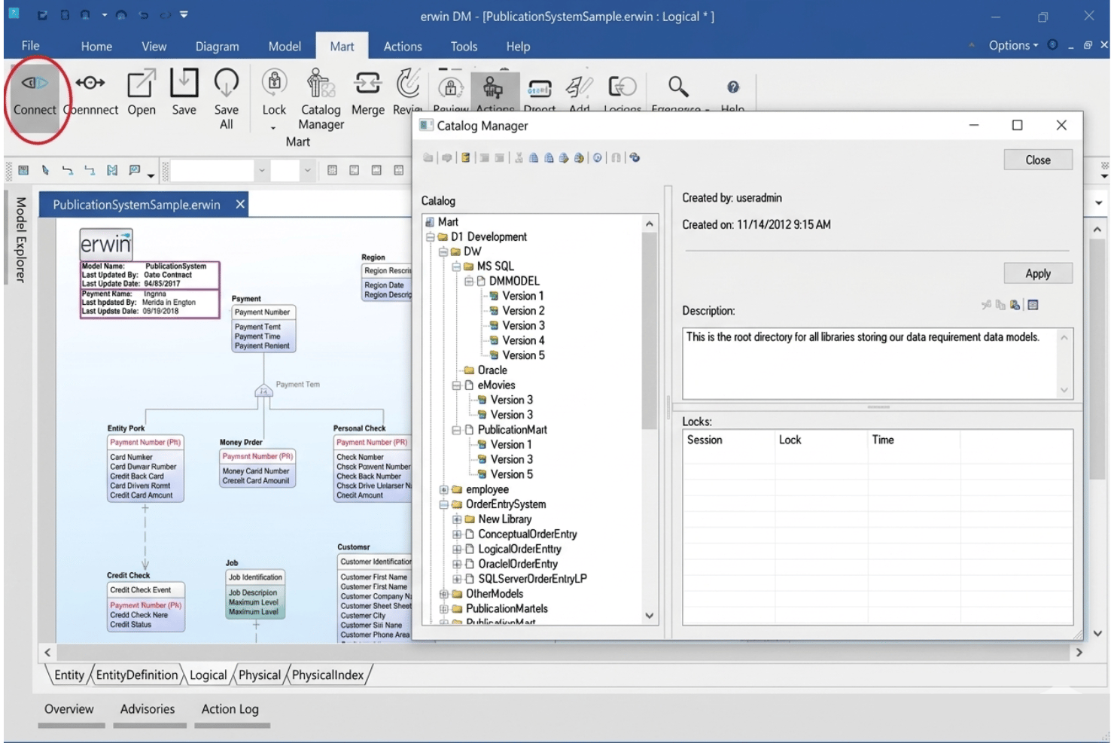The image size is (1114, 743).
Task: Collapse the DMMODEL model node
Action: [468, 282]
